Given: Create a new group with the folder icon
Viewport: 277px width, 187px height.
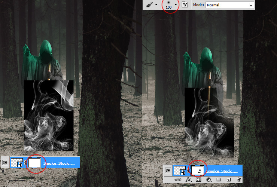Looking at the screenshot, I should tap(219, 180).
